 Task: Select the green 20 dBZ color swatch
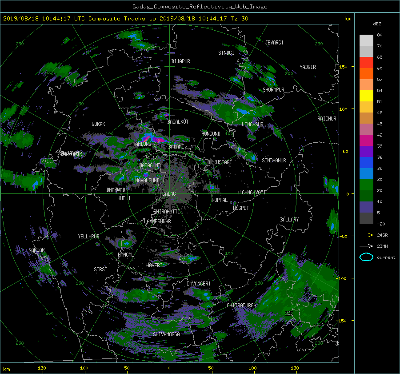(366, 185)
